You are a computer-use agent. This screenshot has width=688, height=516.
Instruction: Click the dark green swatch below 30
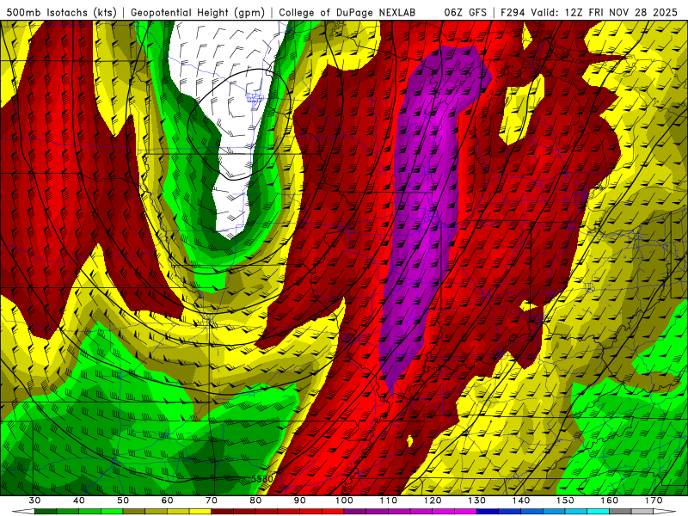point(46,512)
